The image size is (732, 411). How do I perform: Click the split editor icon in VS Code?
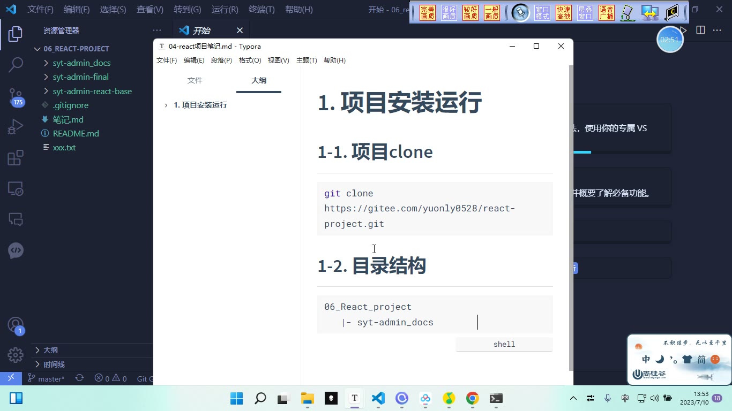700,31
